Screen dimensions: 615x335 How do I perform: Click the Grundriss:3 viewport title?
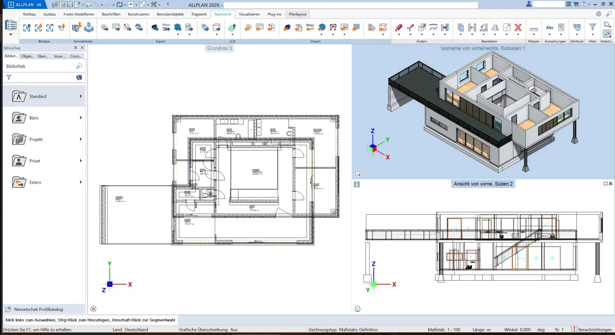pos(219,48)
